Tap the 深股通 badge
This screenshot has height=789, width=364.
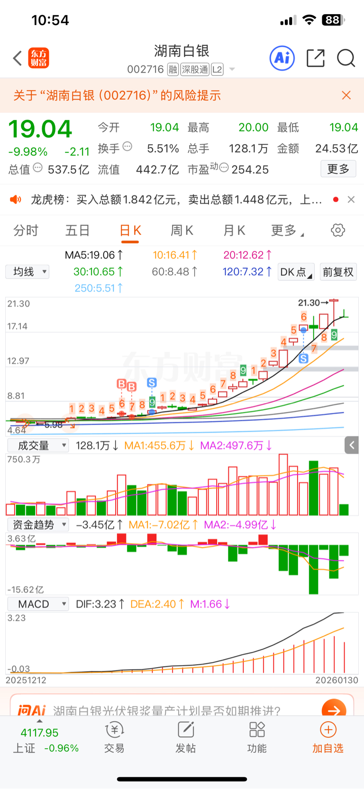click(x=195, y=70)
